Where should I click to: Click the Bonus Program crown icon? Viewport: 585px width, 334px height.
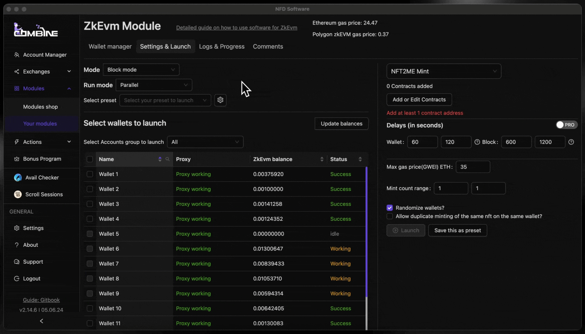click(17, 159)
